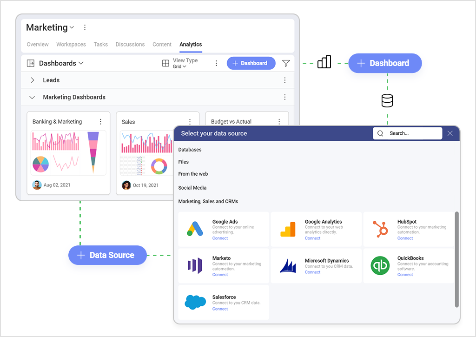
Task: Open Marketing title three-dot menu
Action: click(85, 27)
